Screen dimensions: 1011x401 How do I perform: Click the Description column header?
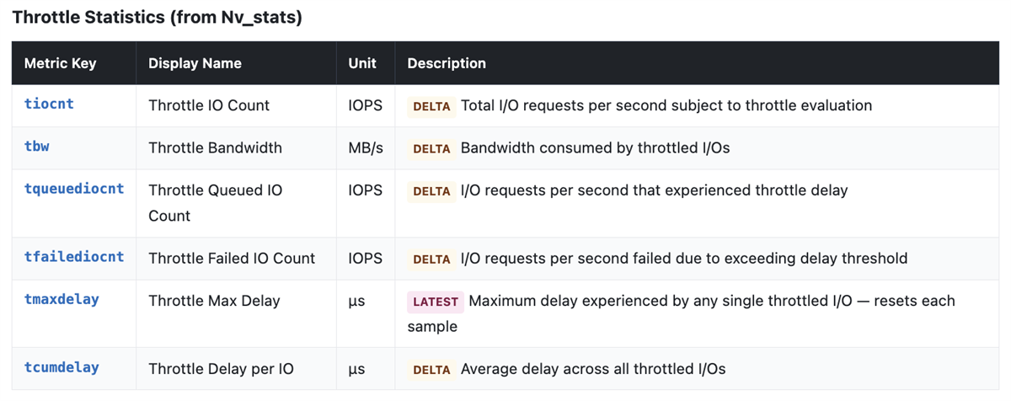pos(447,63)
